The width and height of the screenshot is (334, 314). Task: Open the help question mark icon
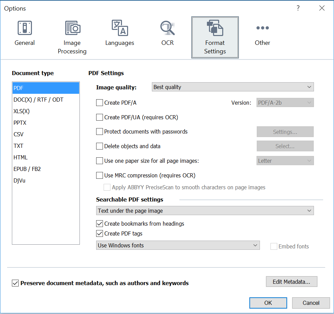click(x=298, y=8)
